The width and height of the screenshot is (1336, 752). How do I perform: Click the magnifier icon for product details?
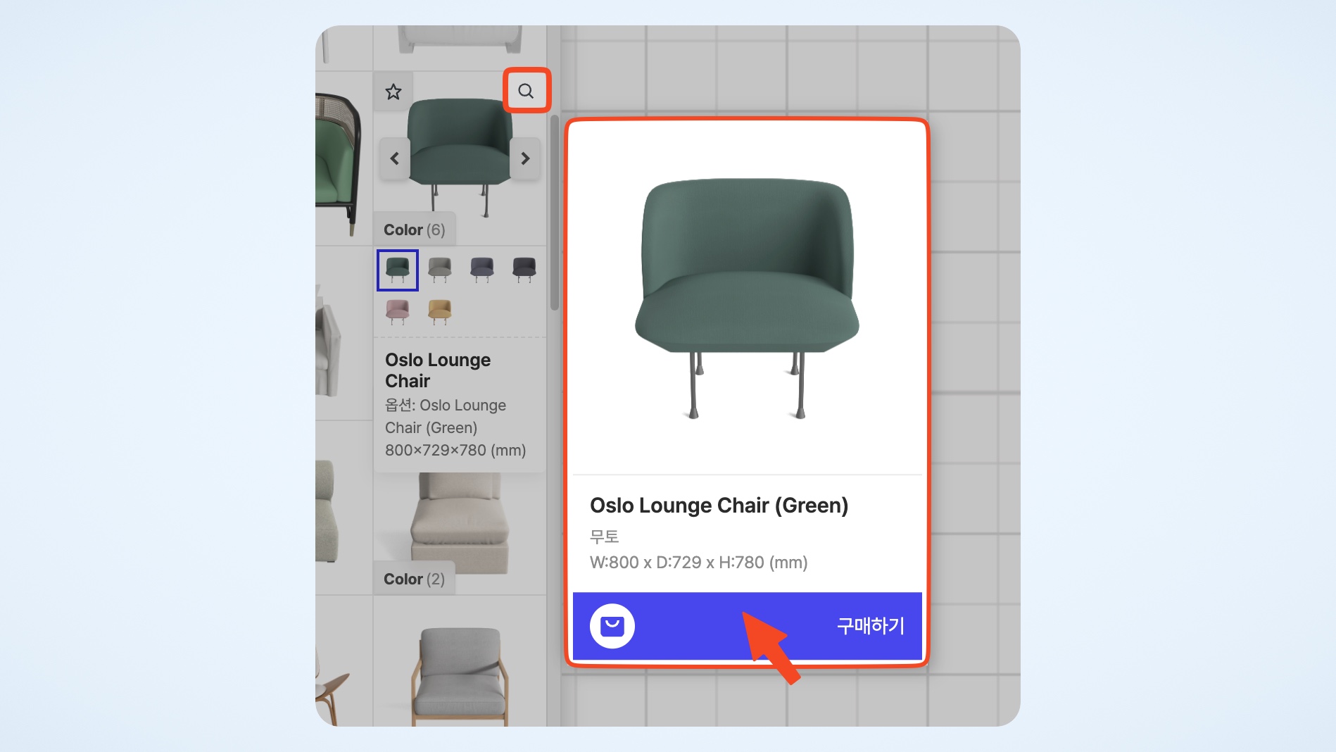point(526,91)
